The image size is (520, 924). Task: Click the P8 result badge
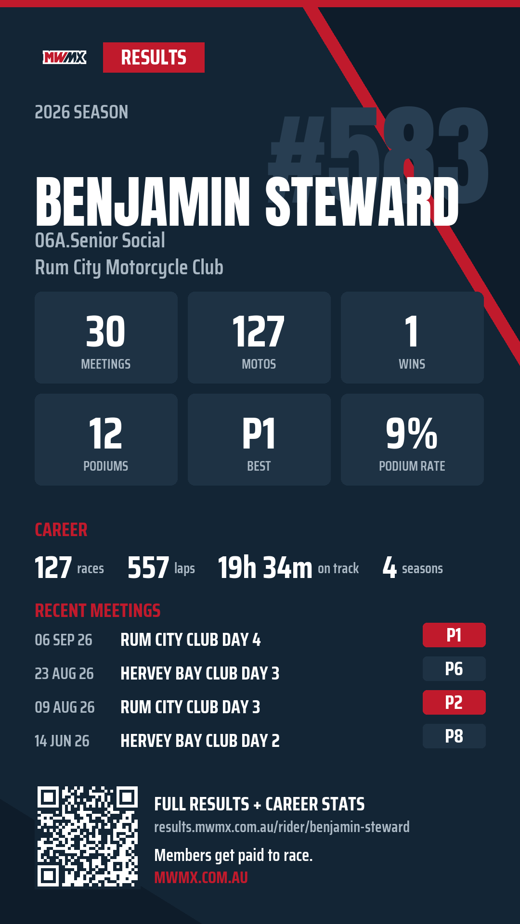pyautogui.click(x=454, y=736)
